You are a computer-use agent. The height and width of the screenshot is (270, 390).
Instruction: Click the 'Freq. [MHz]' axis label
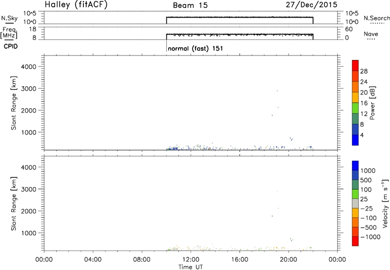(9, 33)
